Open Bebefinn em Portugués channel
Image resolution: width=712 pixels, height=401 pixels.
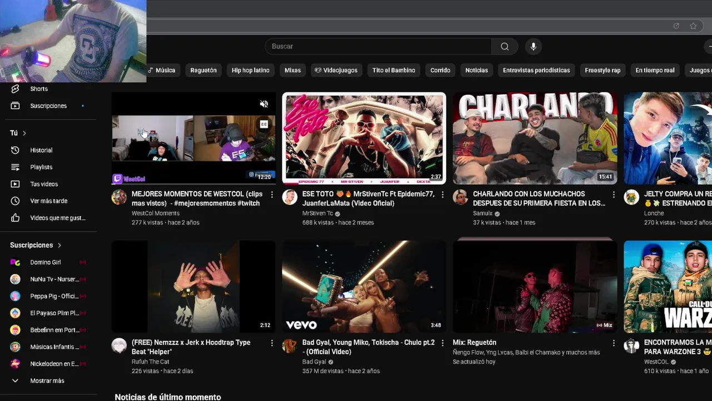tap(48, 330)
